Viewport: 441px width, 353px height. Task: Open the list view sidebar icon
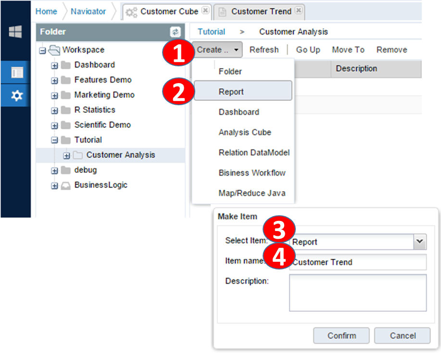(x=17, y=73)
